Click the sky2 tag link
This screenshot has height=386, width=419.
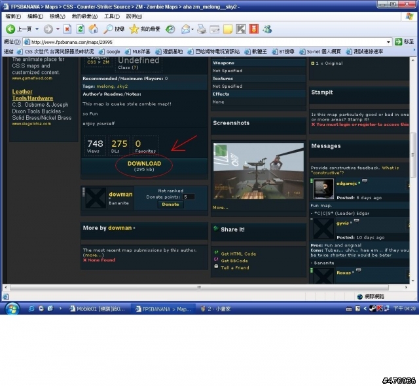(x=122, y=86)
